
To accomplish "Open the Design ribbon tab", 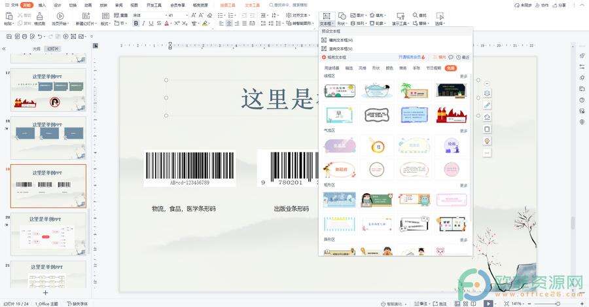I will click(58, 5).
